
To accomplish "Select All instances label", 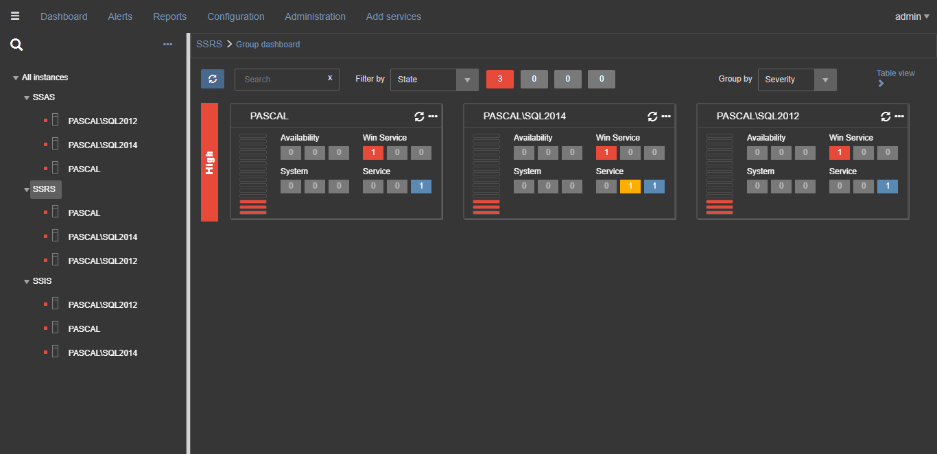I will (x=45, y=77).
